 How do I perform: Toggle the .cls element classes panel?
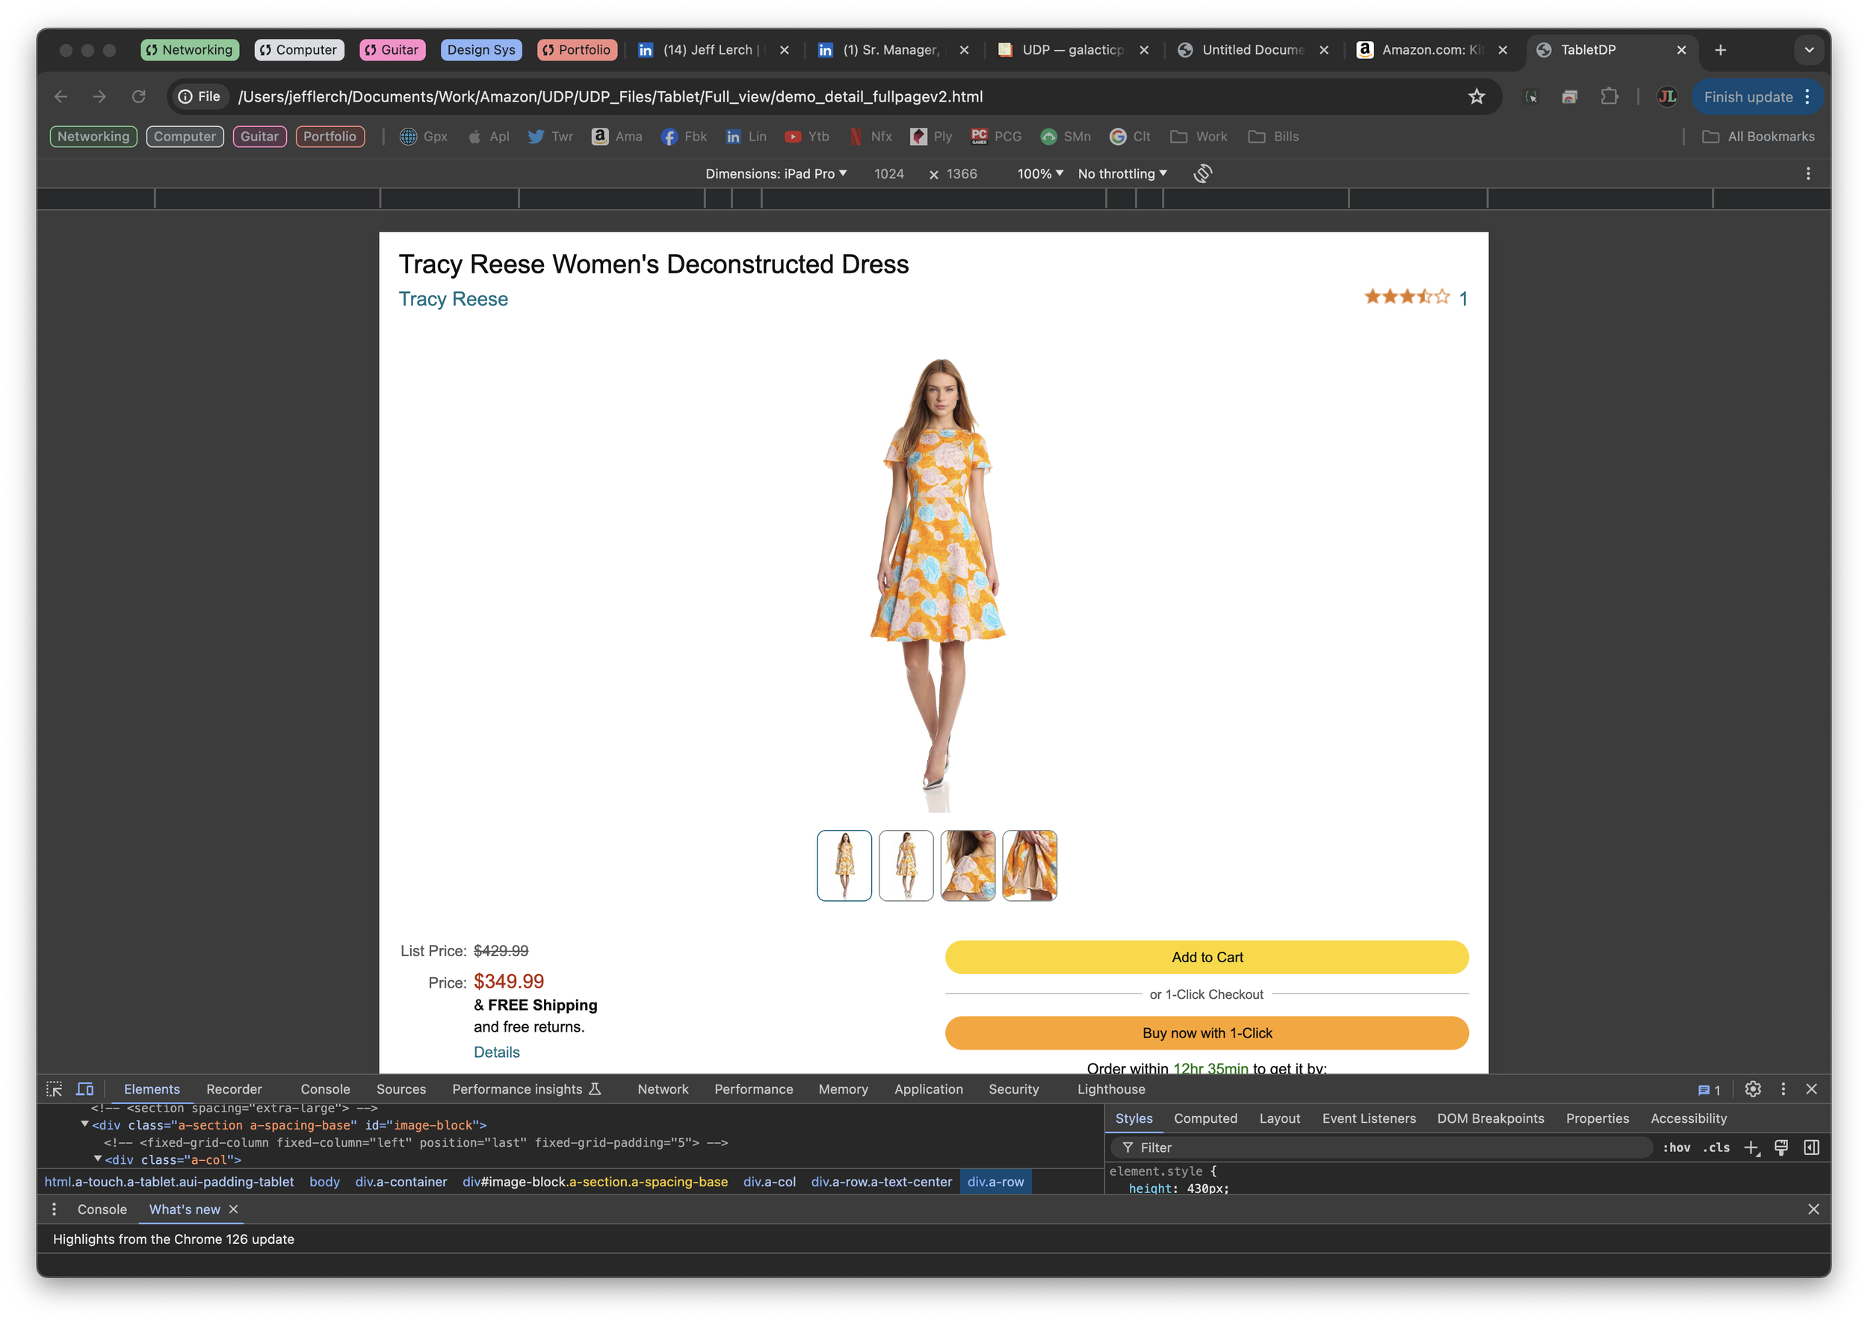[1716, 1148]
